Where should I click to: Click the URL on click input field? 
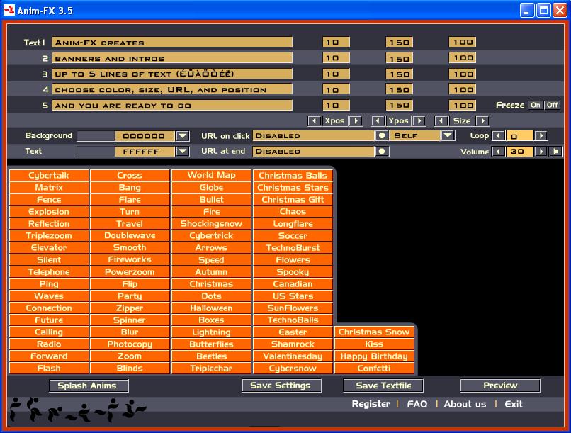(x=314, y=136)
